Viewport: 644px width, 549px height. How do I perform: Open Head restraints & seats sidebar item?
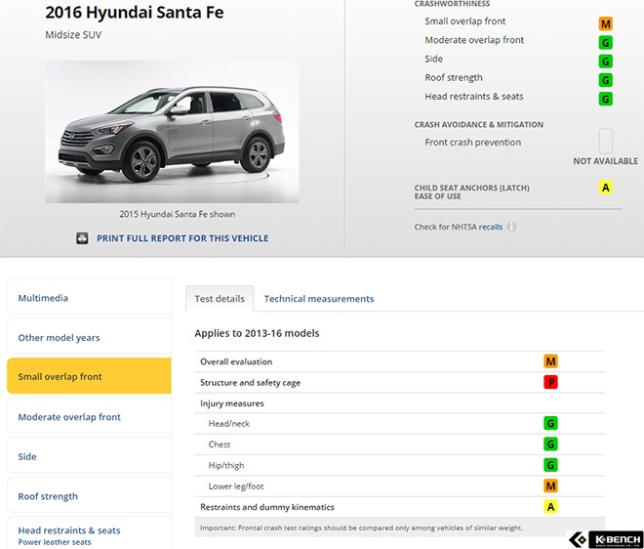click(89, 533)
